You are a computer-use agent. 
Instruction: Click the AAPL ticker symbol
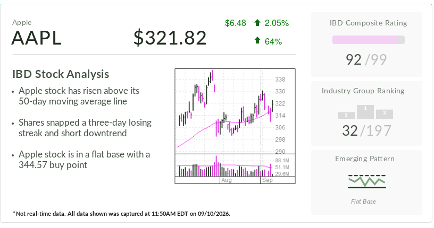tap(36, 38)
